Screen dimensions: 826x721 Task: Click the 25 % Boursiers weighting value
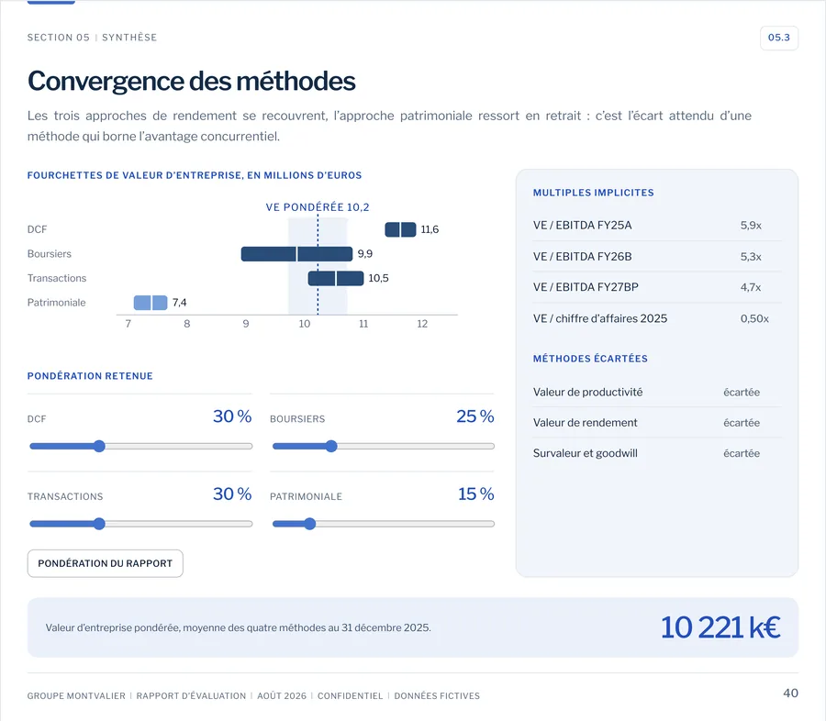pyautogui.click(x=475, y=416)
